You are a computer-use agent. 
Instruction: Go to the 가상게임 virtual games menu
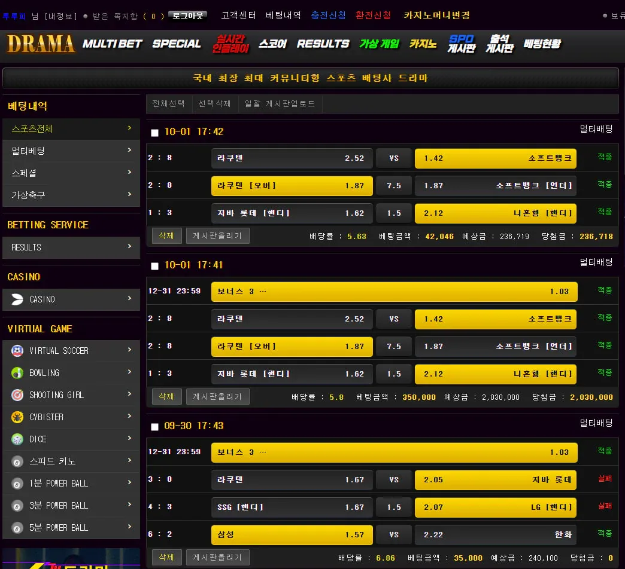(379, 44)
